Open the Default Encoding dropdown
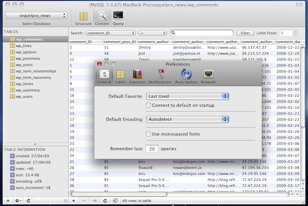308x206 pixels. coord(187,119)
